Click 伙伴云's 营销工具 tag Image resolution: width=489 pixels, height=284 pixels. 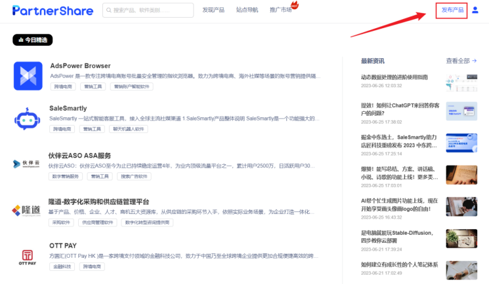tap(100, 177)
